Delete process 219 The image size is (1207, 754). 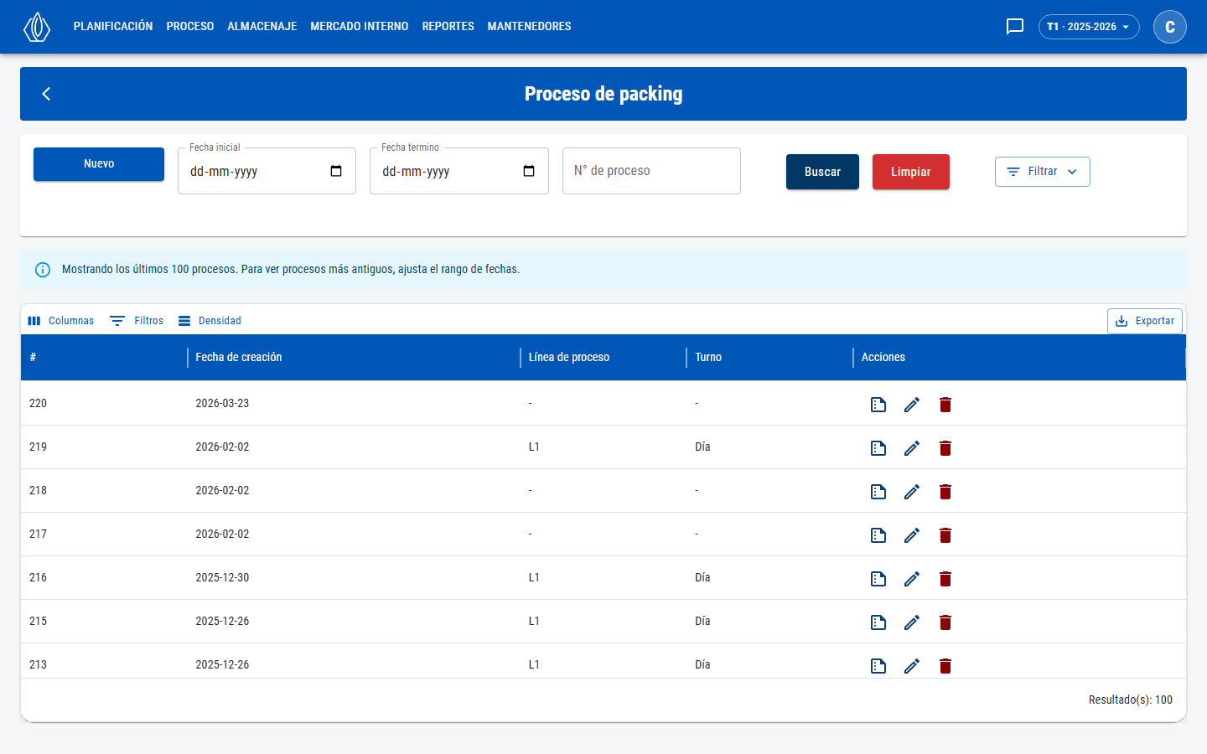[x=945, y=448]
